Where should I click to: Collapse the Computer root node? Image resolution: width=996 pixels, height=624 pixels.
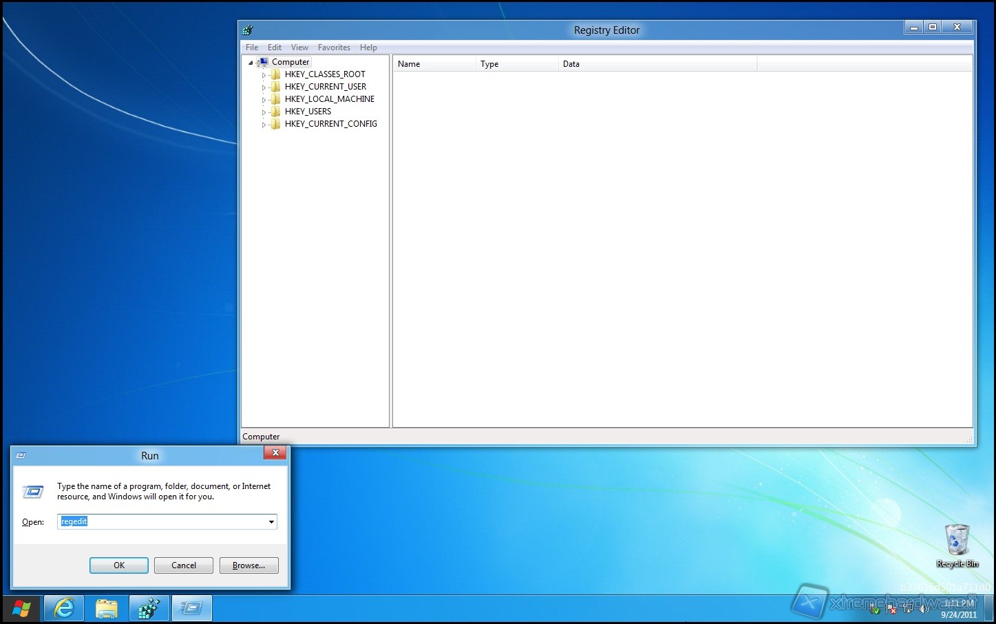[x=251, y=63]
